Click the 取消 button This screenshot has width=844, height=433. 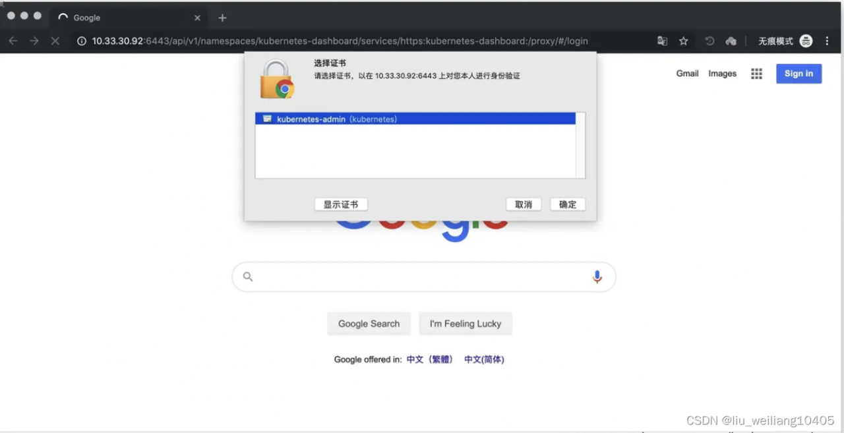click(524, 204)
